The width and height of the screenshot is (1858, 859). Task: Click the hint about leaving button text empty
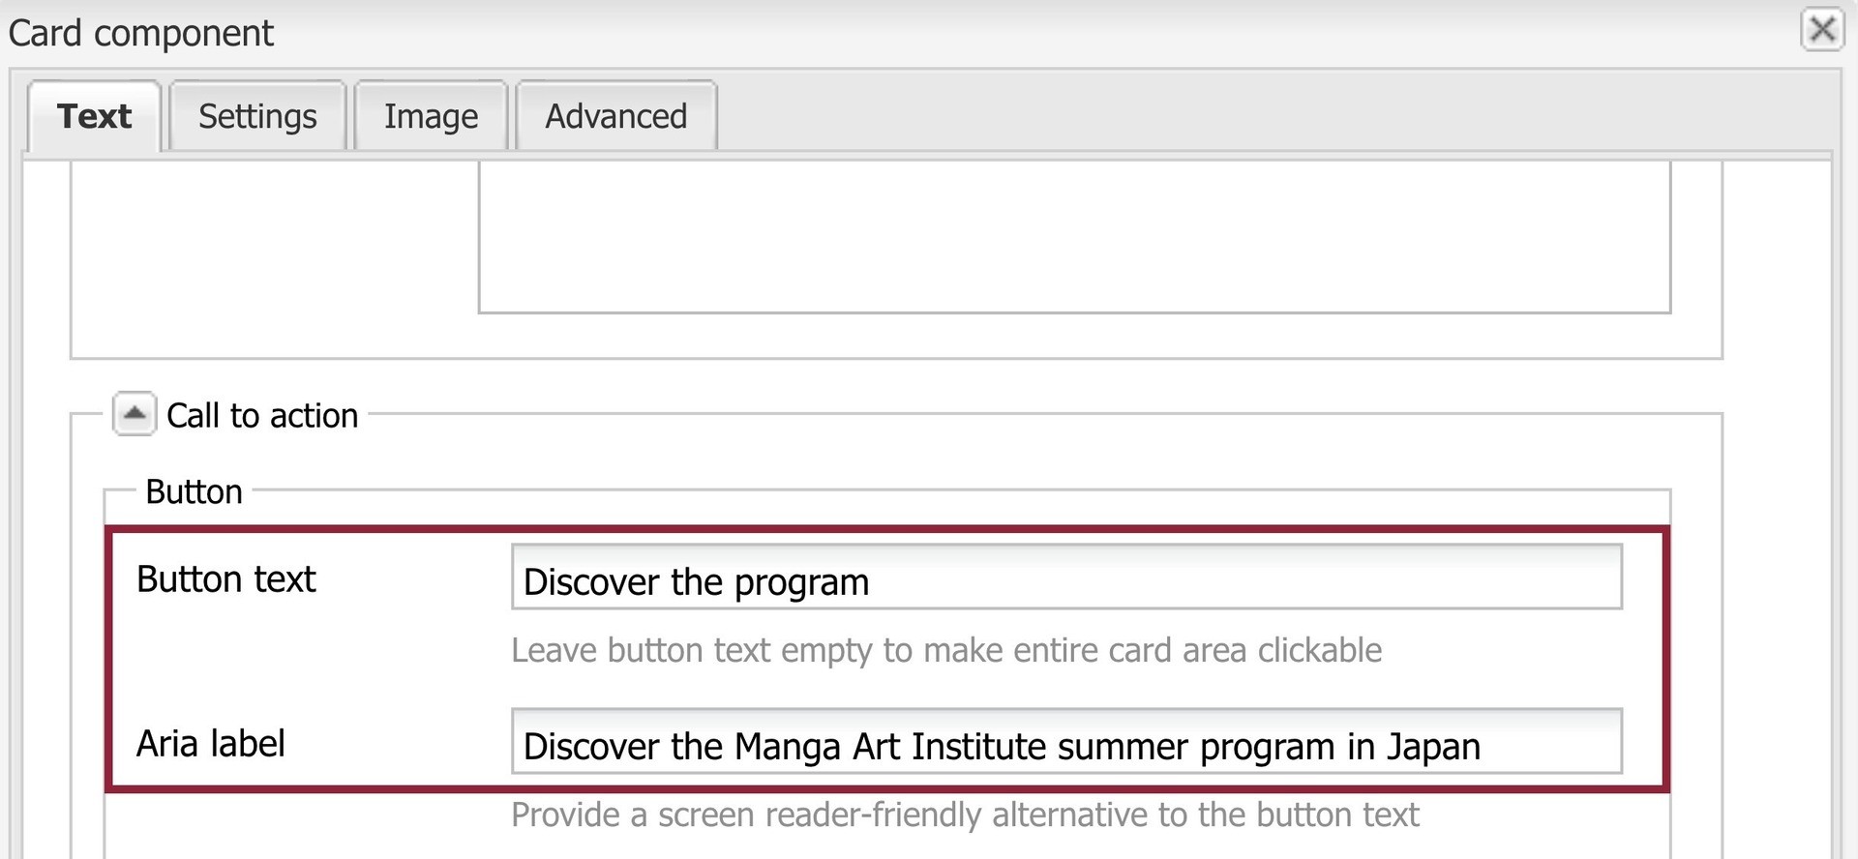click(946, 650)
